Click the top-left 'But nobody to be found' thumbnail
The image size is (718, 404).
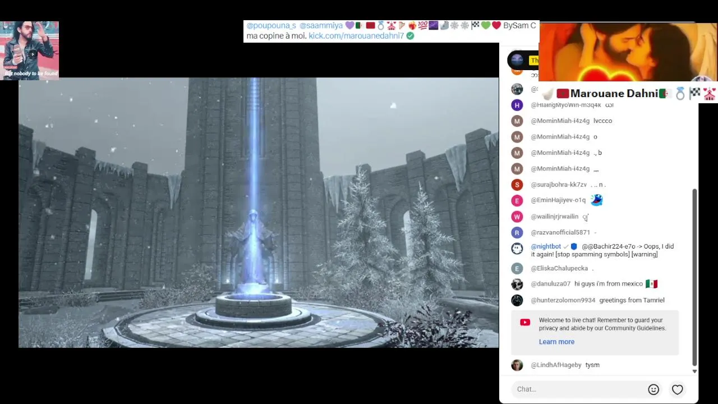click(x=29, y=50)
